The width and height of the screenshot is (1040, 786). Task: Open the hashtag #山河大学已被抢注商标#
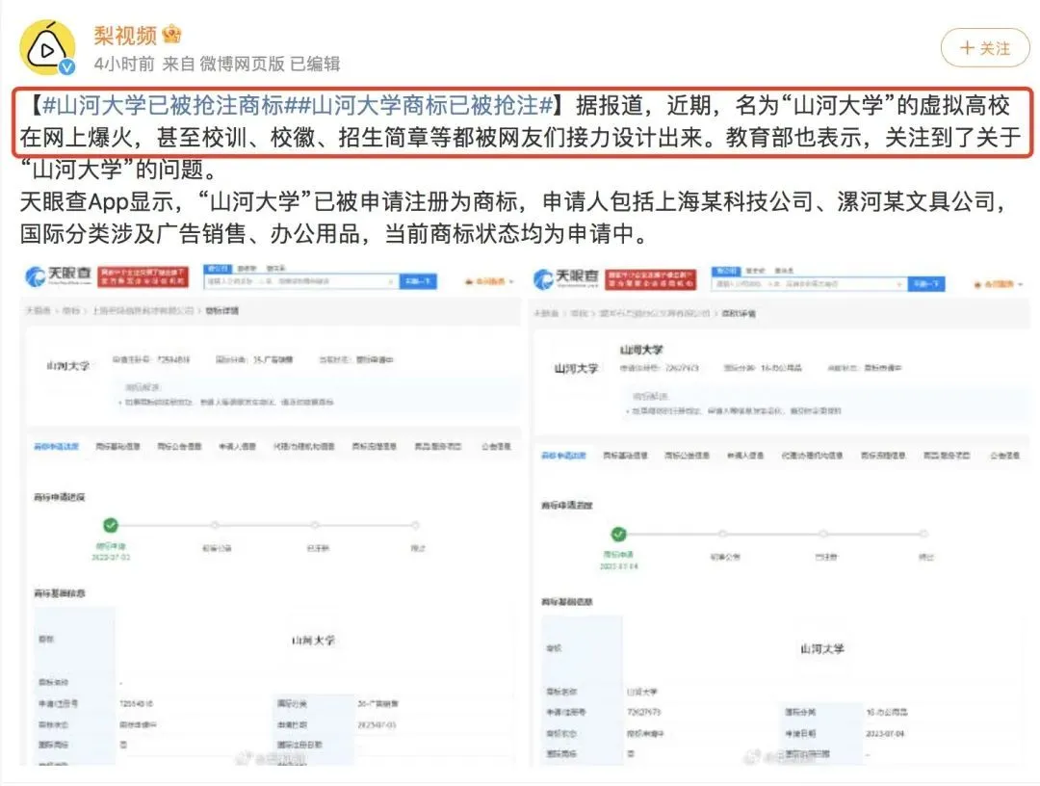pos(165,105)
